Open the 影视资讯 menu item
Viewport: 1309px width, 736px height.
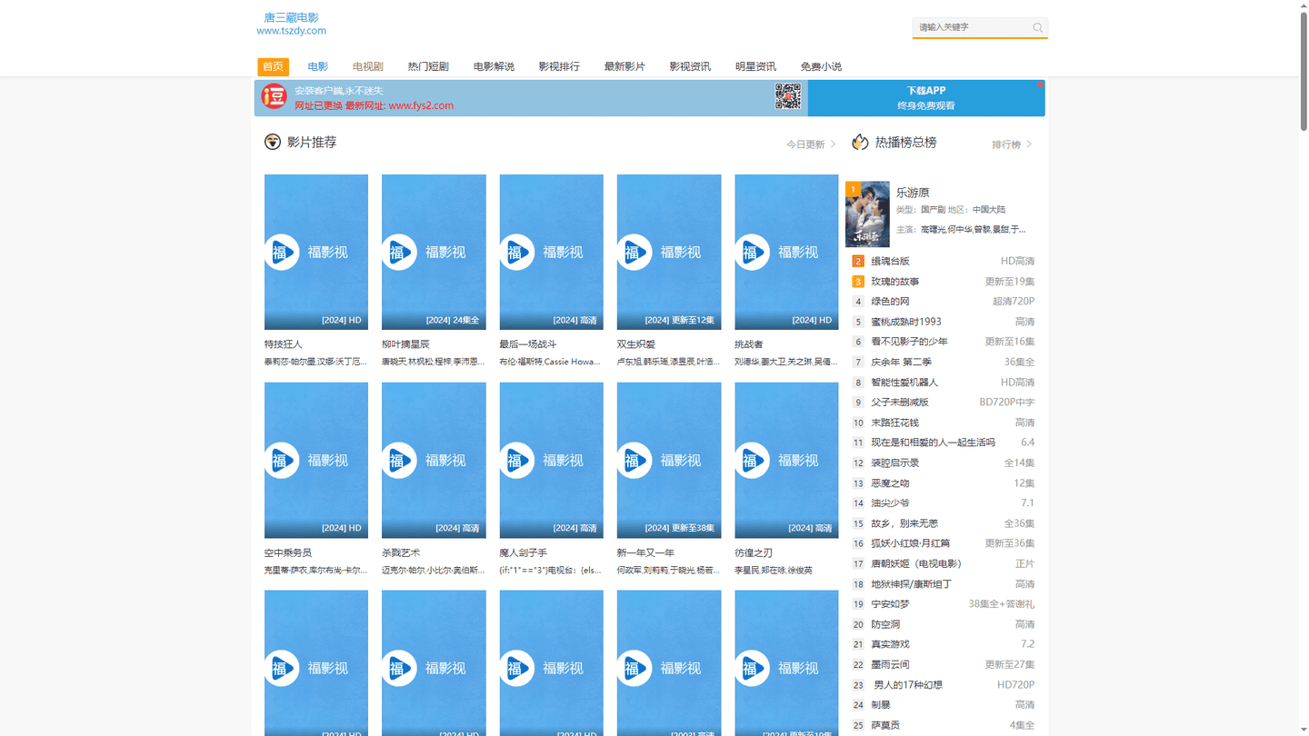(690, 66)
